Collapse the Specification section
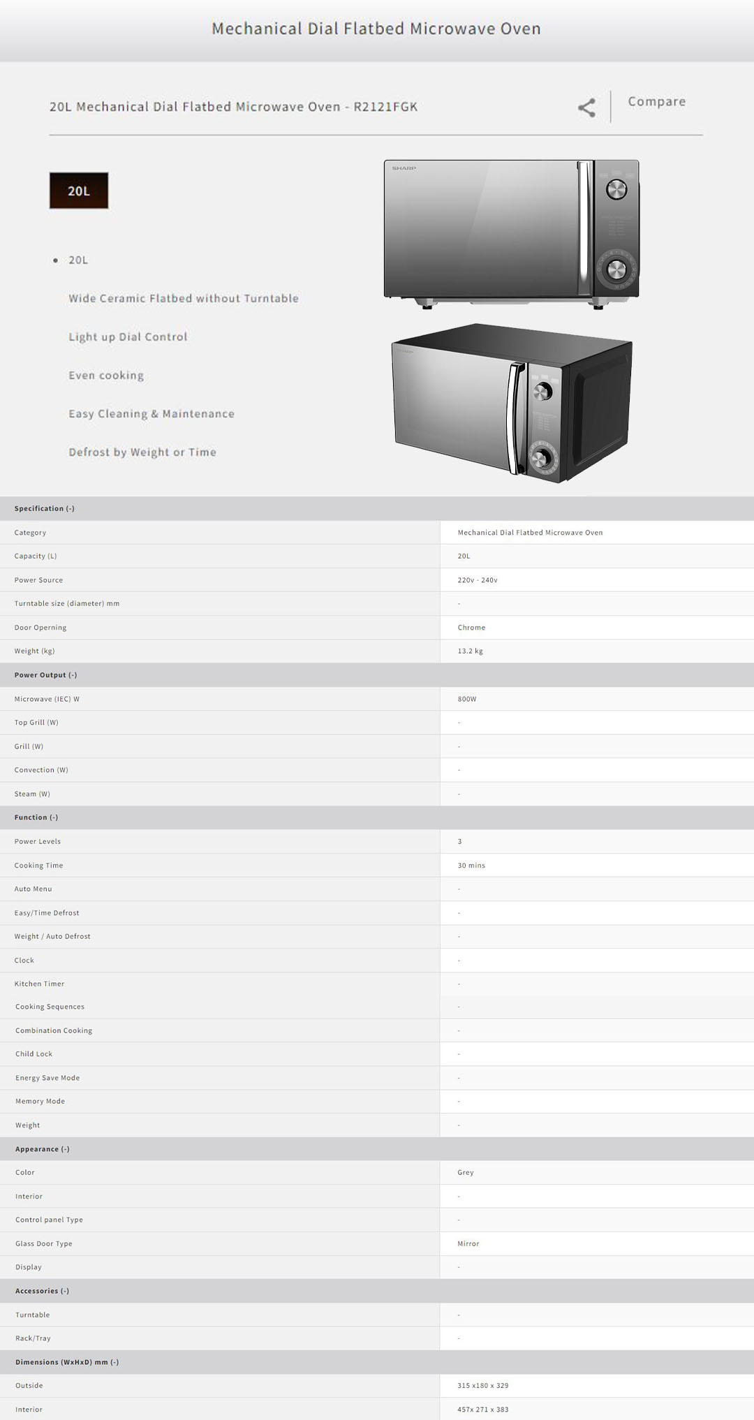Viewport: 754px width, 1420px height. 45,508
